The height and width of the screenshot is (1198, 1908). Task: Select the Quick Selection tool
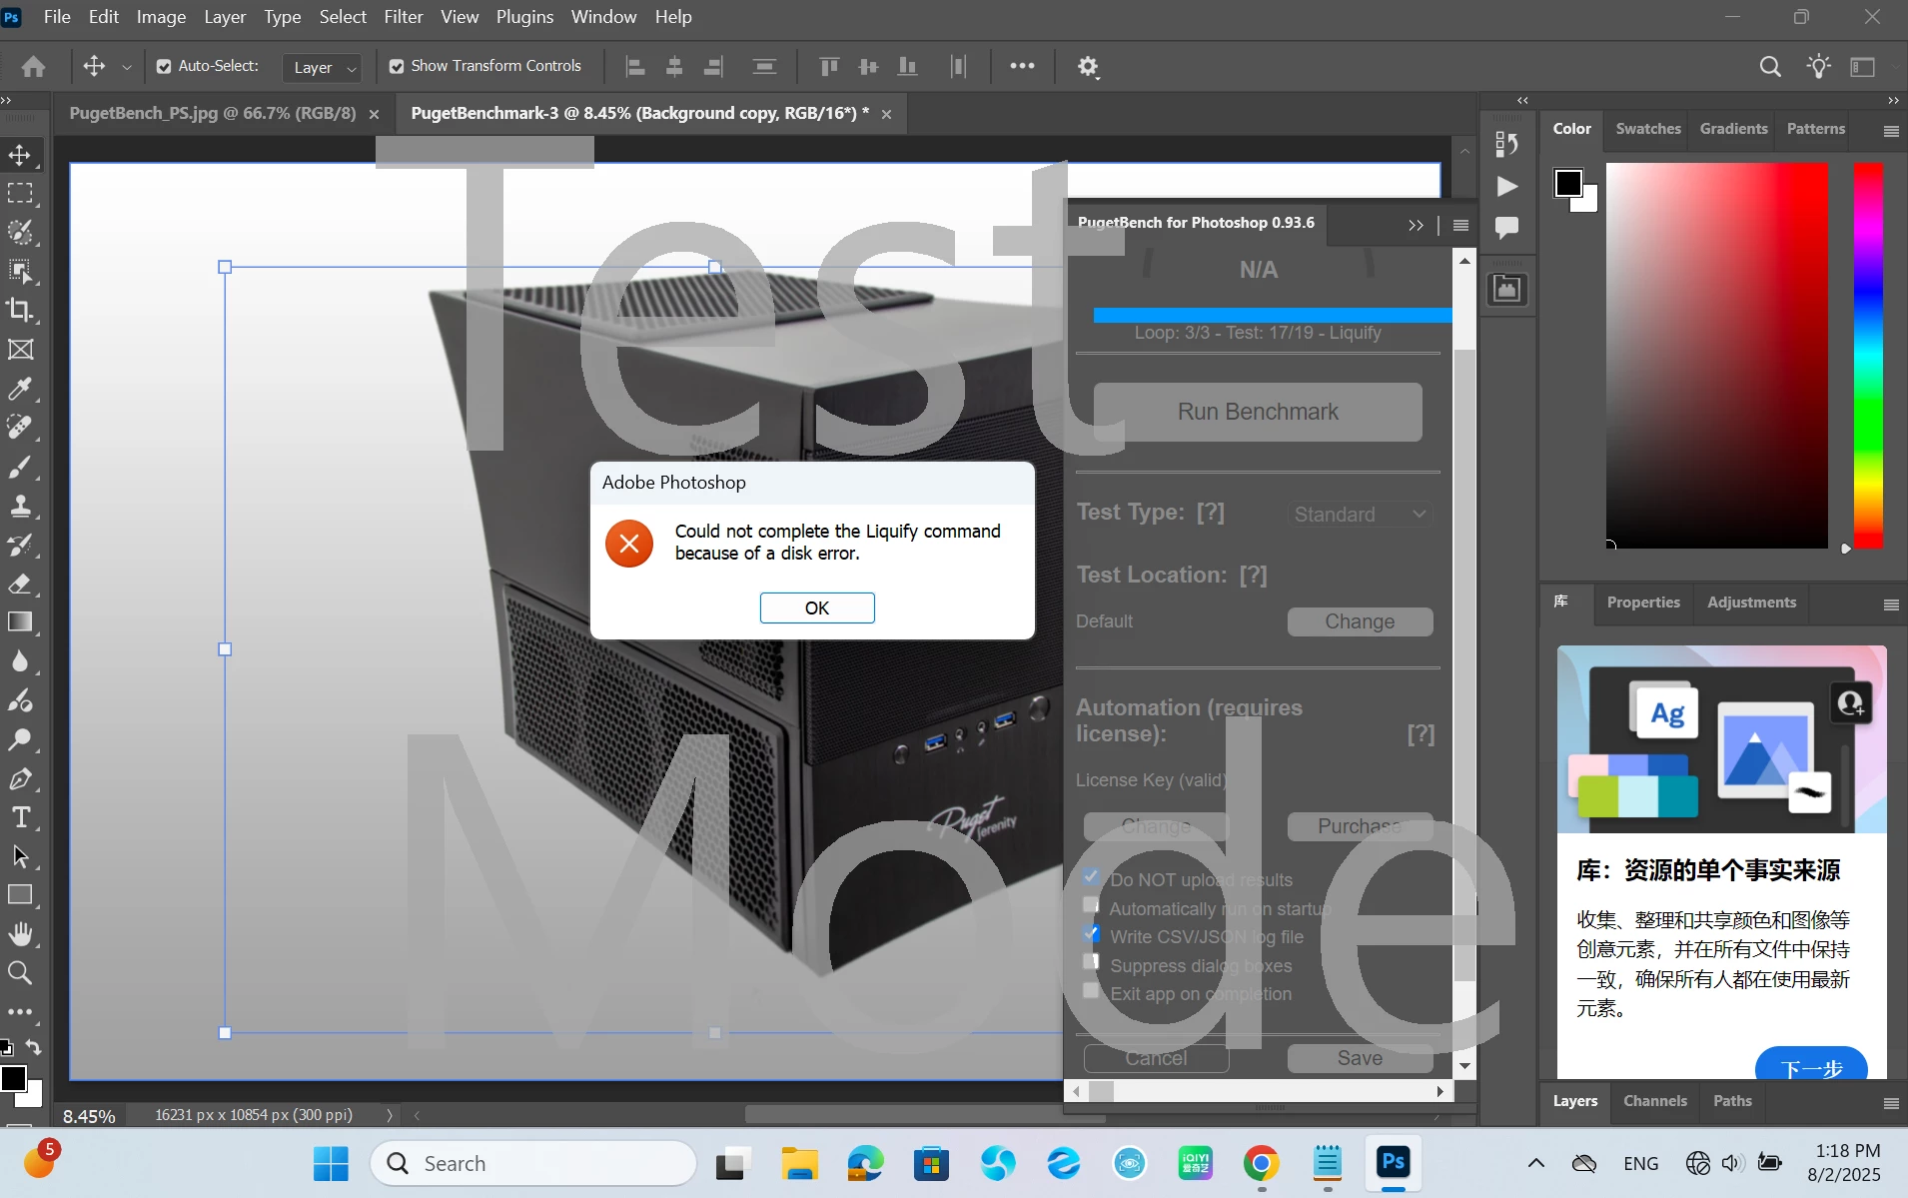click(x=20, y=232)
